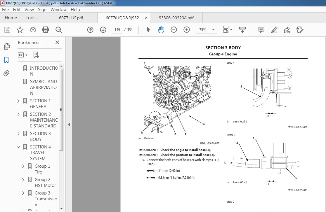Select the Highlight text pen tool

point(274,30)
